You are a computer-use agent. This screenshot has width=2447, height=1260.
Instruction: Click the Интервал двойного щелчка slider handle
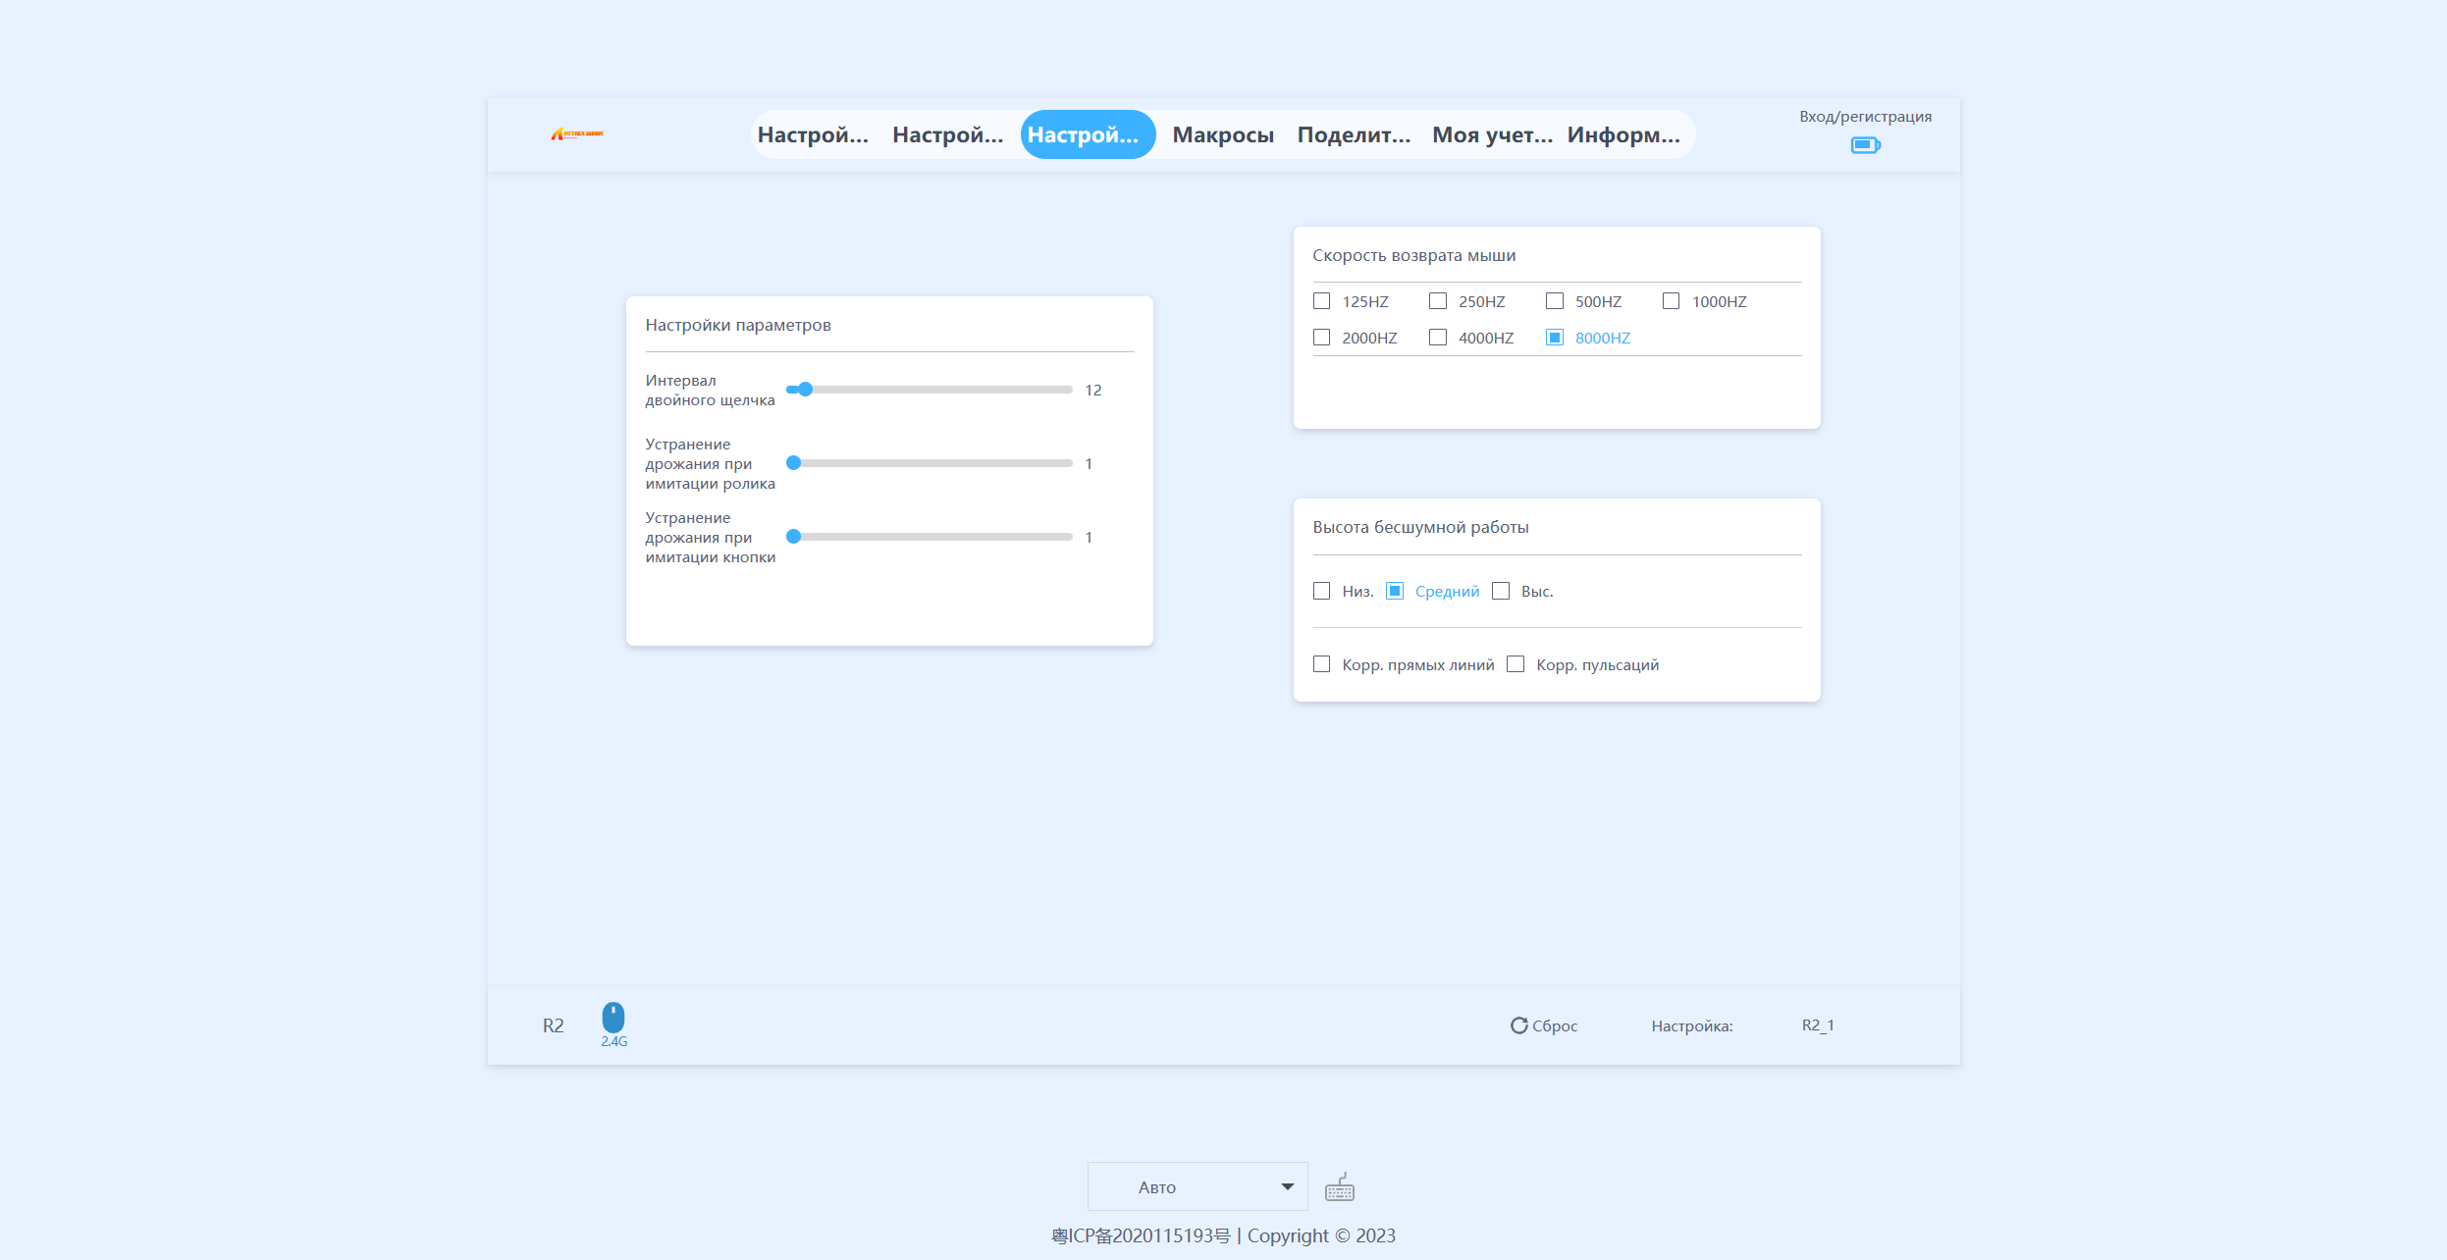point(805,390)
